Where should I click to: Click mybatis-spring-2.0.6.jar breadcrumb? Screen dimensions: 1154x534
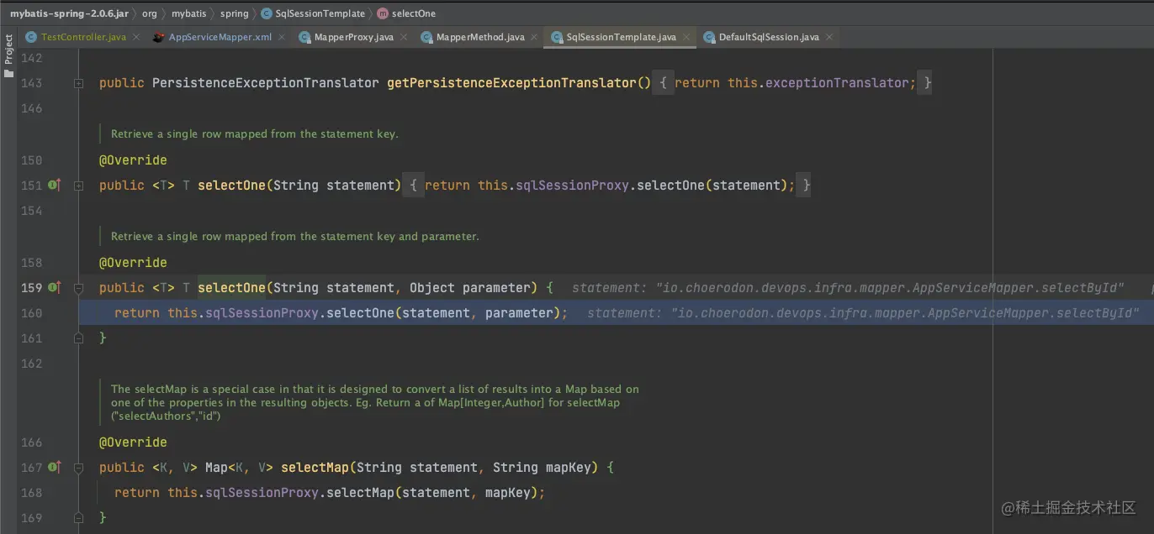(x=70, y=13)
